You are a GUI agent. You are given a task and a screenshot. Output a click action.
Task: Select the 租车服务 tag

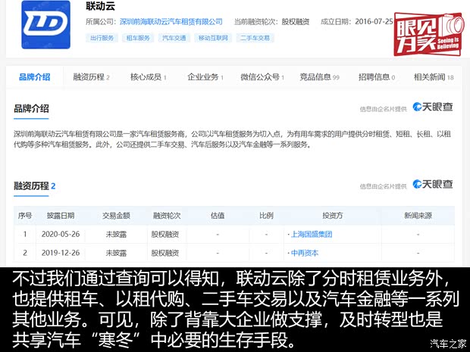(x=139, y=37)
